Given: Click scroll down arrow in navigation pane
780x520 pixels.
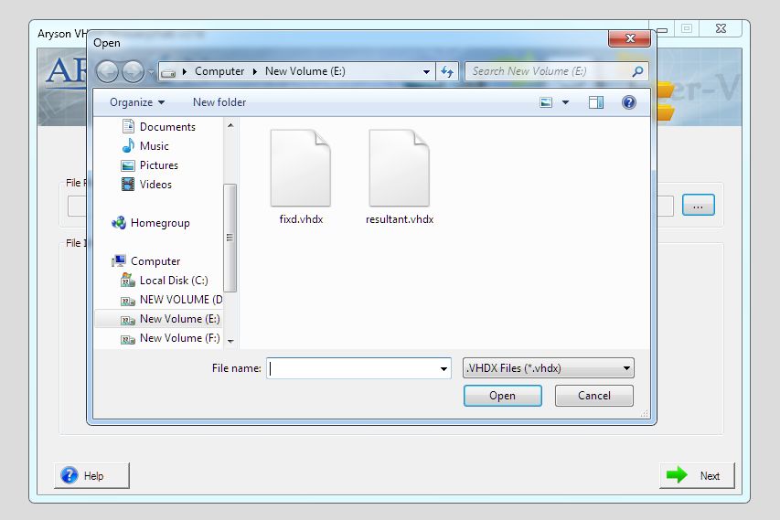Looking at the screenshot, I should (230, 341).
